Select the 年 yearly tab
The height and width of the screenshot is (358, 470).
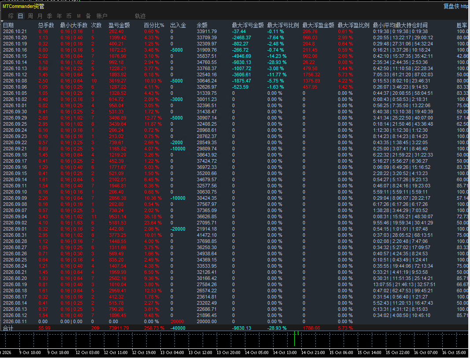[x=59, y=16]
